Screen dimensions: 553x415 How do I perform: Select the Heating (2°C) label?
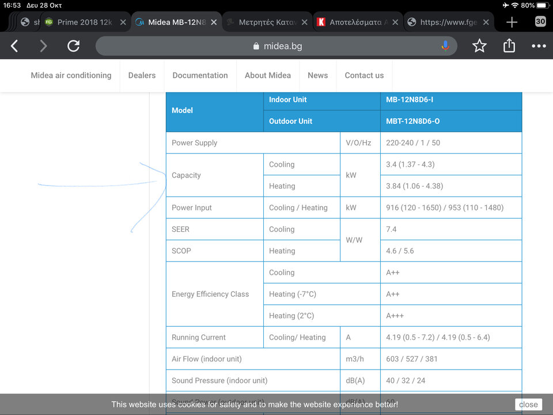pyautogui.click(x=291, y=315)
